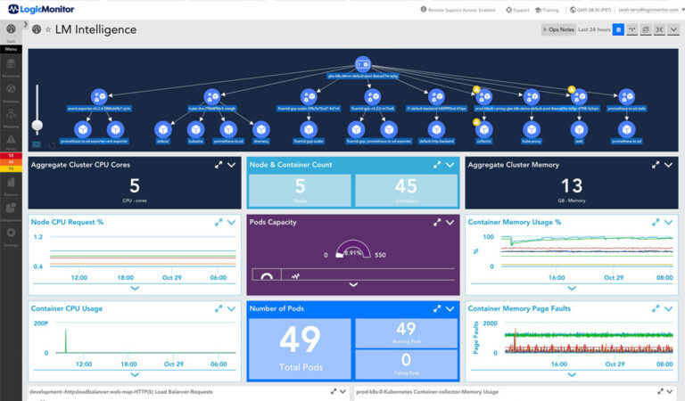
Task: Open Settings gear in the left sidebar
Action: pyautogui.click(x=11, y=233)
